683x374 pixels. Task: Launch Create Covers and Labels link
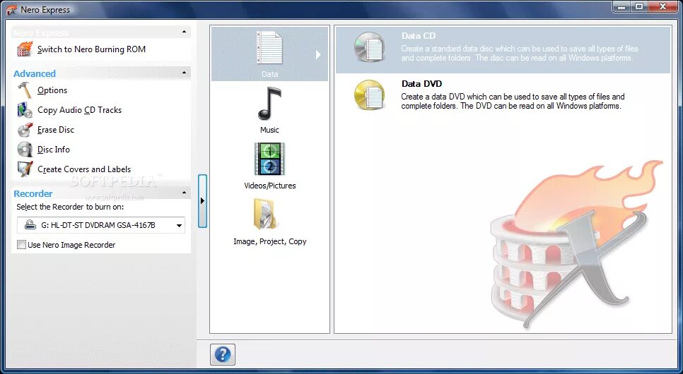pos(84,169)
